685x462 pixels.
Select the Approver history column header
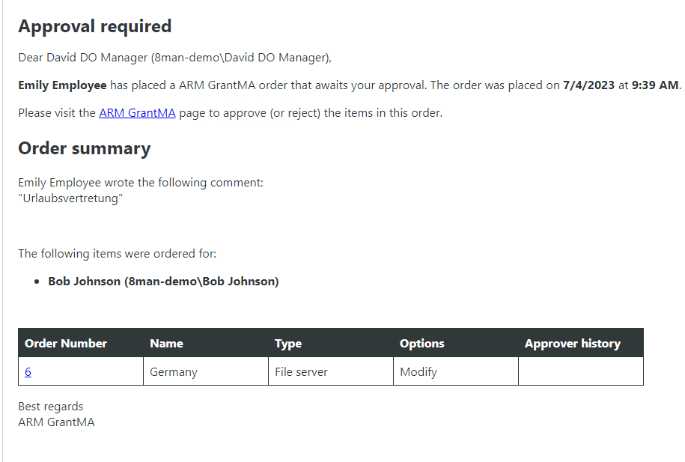point(572,344)
